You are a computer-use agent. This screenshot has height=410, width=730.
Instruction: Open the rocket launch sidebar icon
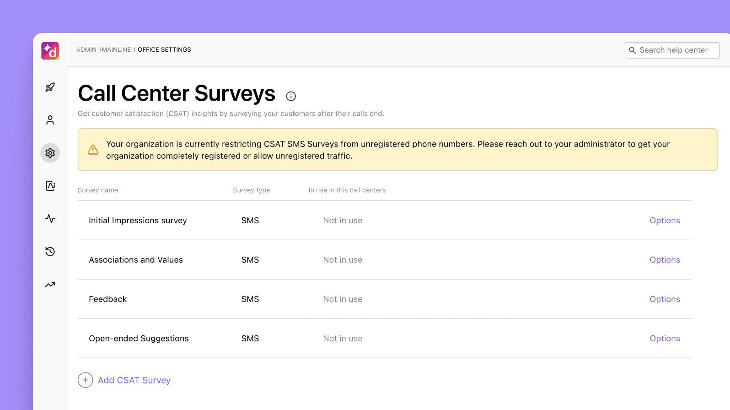tap(50, 87)
